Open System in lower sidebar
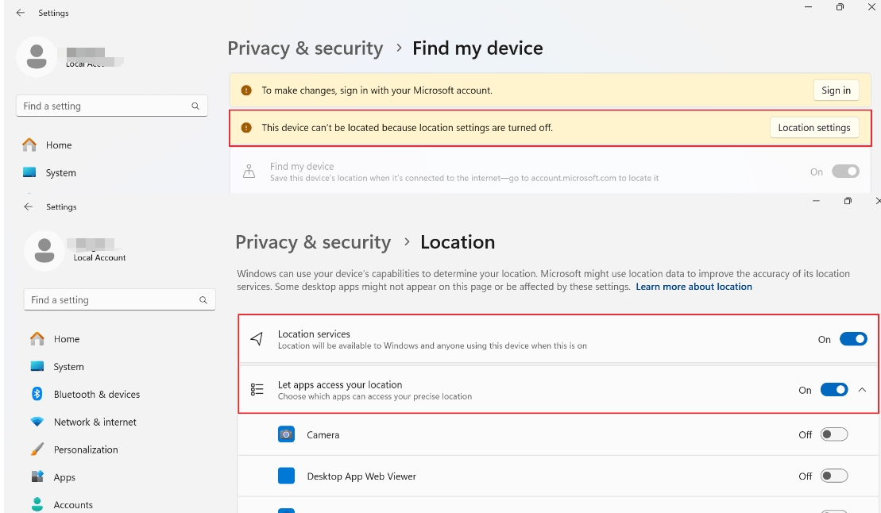Viewport: 881px width, 513px height. pyautogui.click(x=68, y=367)
